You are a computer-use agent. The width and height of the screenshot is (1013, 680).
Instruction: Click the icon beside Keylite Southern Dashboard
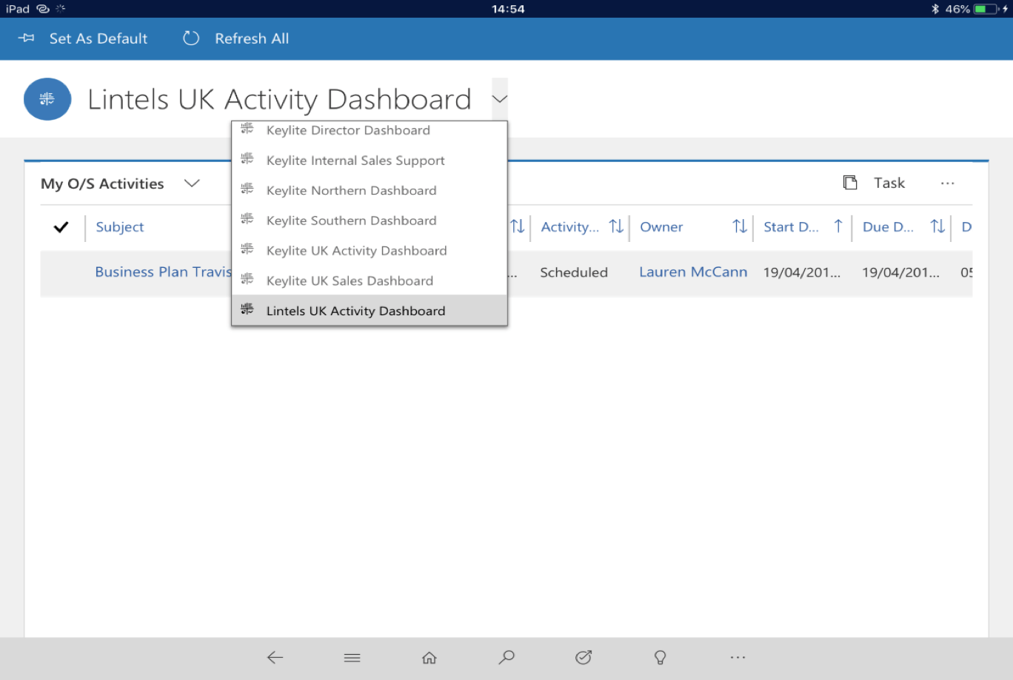(247, 219)
